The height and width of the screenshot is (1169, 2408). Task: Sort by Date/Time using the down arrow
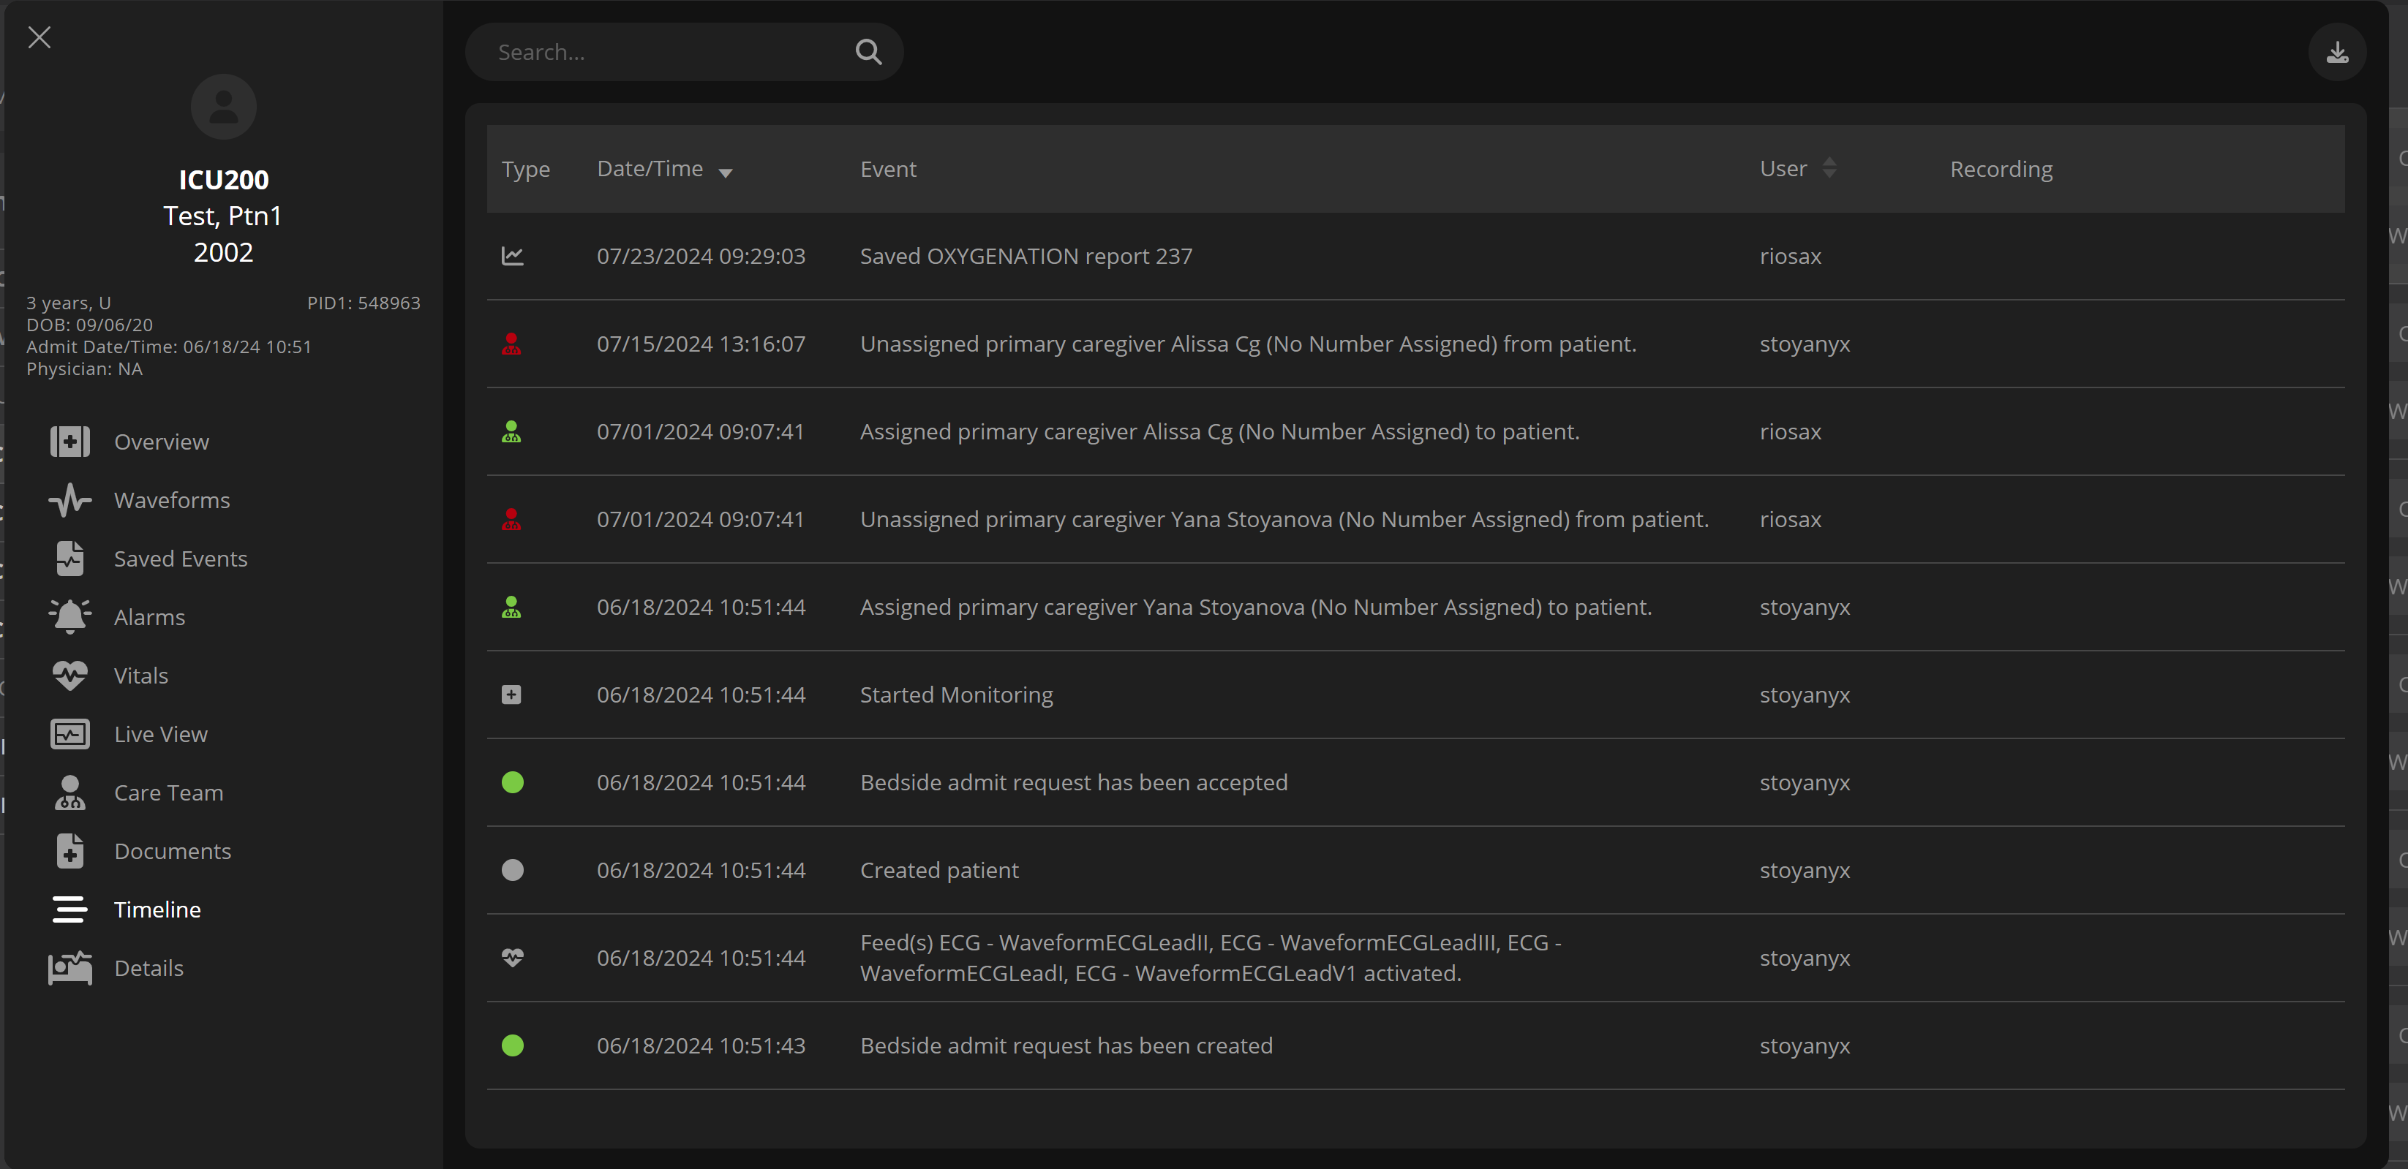[x=726, y=173]
